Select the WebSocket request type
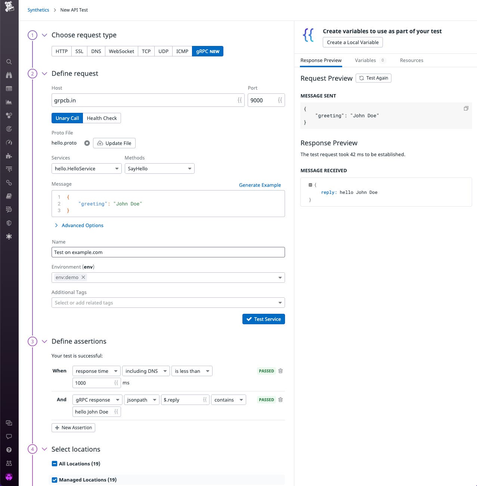The height and width of the screenshot is (486, 477). (x=121, y=51)
